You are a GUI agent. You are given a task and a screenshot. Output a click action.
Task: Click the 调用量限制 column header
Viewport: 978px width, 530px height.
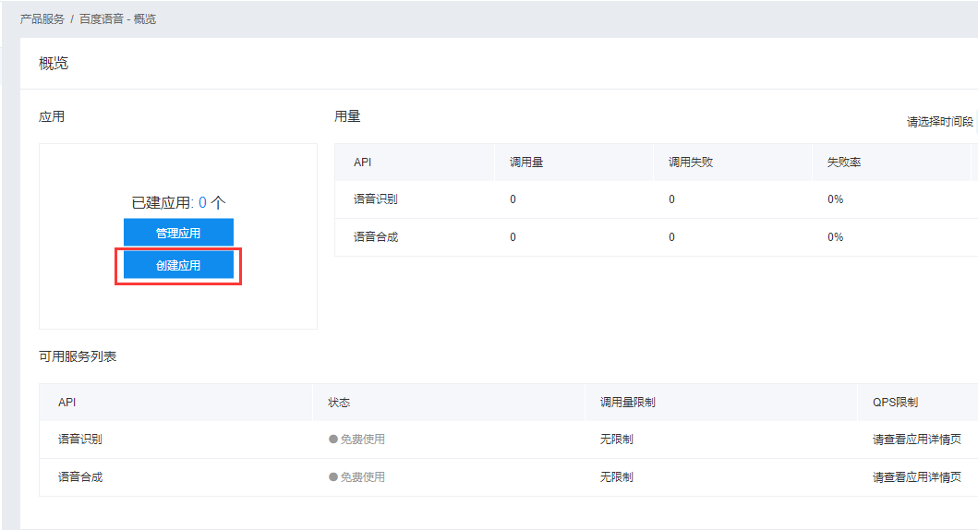pos(628,403)
